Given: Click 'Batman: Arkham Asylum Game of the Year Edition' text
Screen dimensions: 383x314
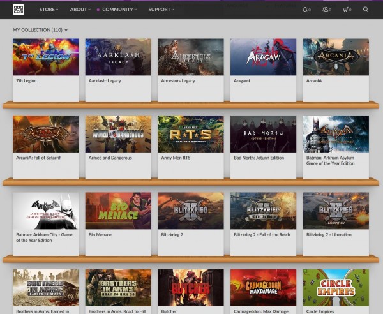Looking at the screenshot, I should pos(330,160).
